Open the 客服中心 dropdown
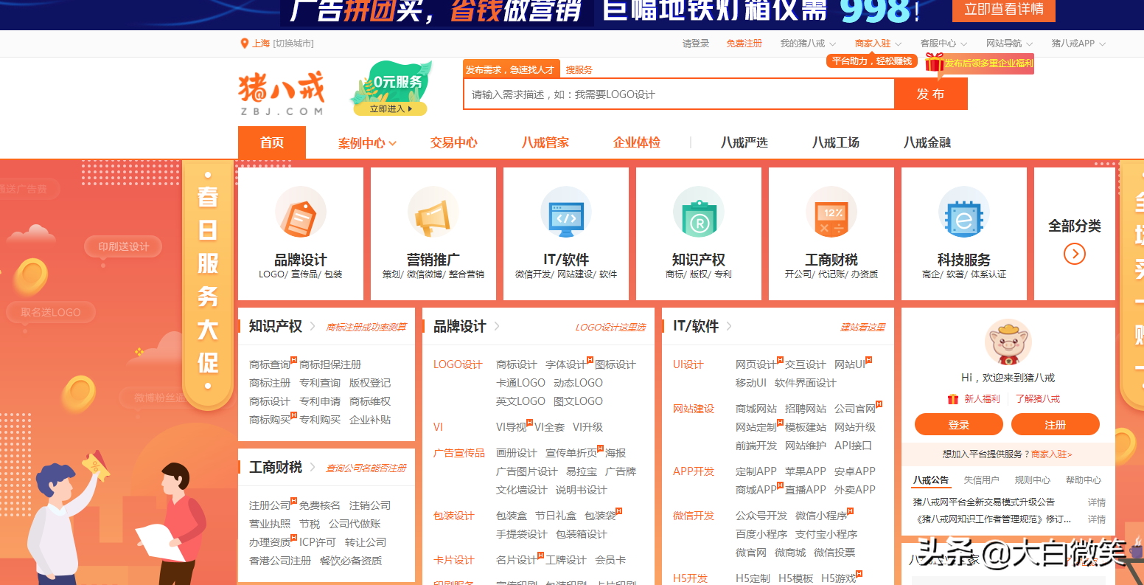Image resolution: width=1144 pixels, height=585 pixels. (x=944, y=44)
